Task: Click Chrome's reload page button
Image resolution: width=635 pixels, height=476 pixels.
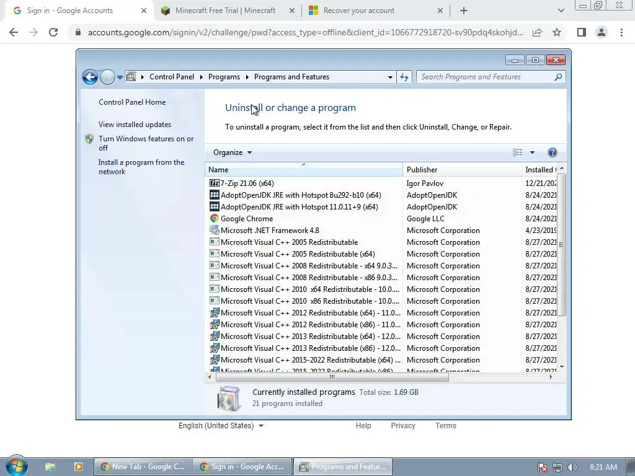Action: pyautogui.click(x=53, y=32)
